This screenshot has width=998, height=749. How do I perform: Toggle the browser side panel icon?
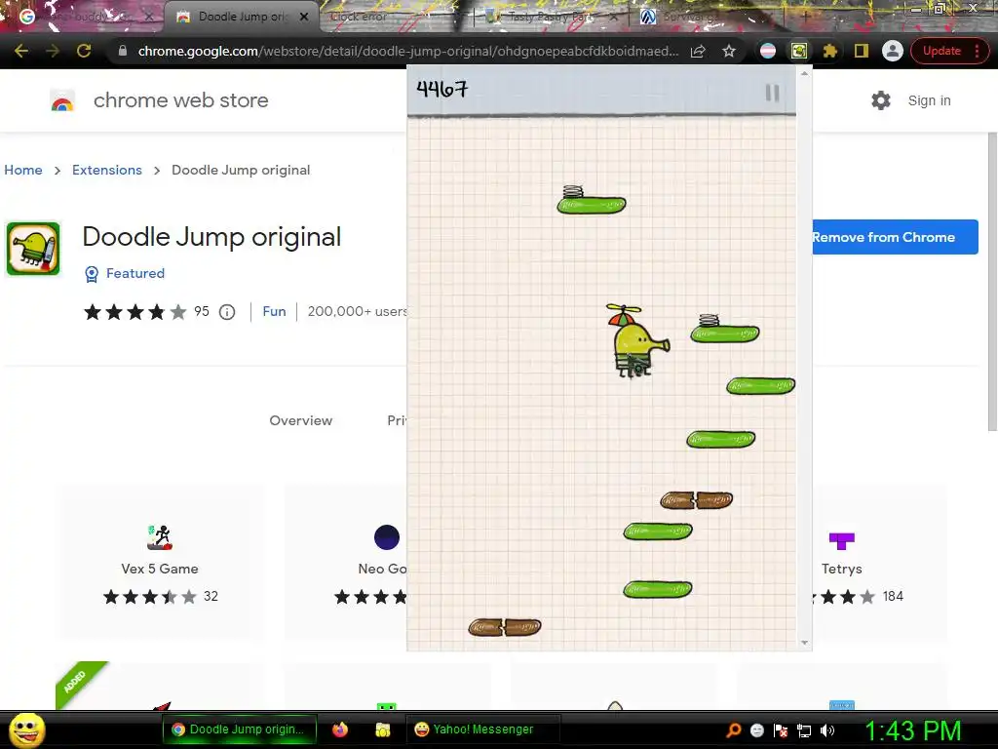pyautogui.click(x=862, y=51)
